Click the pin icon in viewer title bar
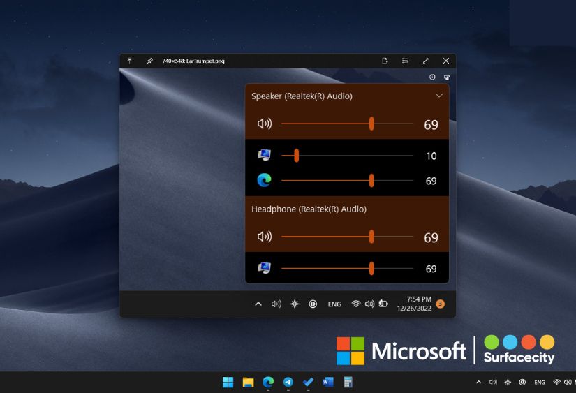 149,61
